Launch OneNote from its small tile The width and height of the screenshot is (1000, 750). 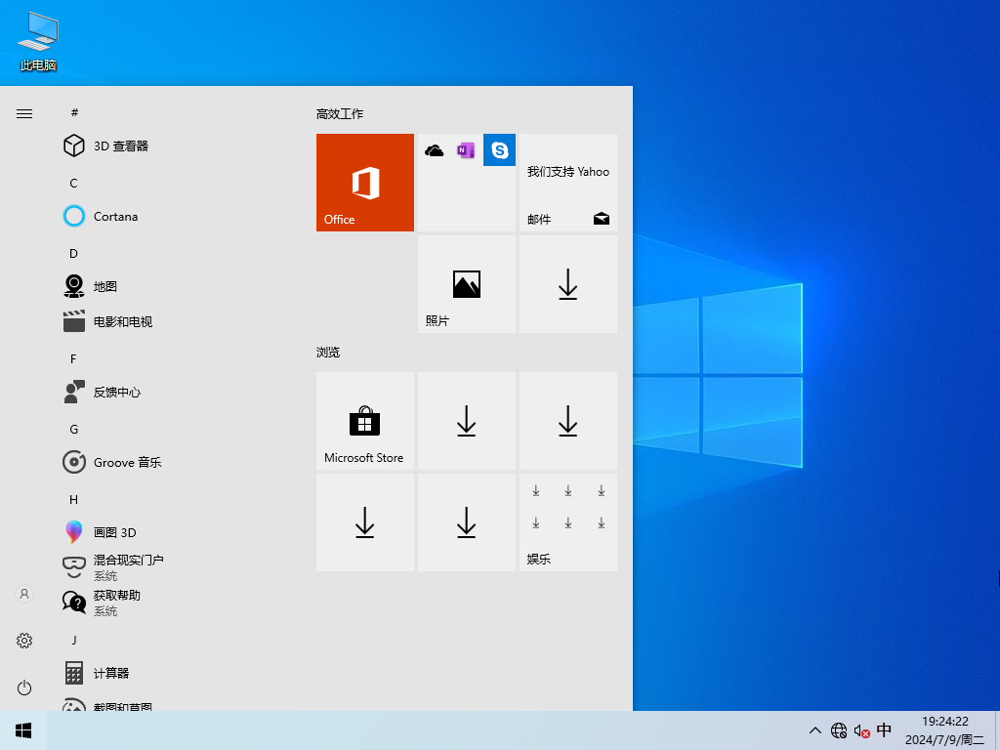(x=466, y=149)
